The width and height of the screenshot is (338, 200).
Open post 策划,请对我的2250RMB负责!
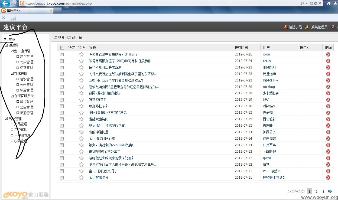click(111, 145)
